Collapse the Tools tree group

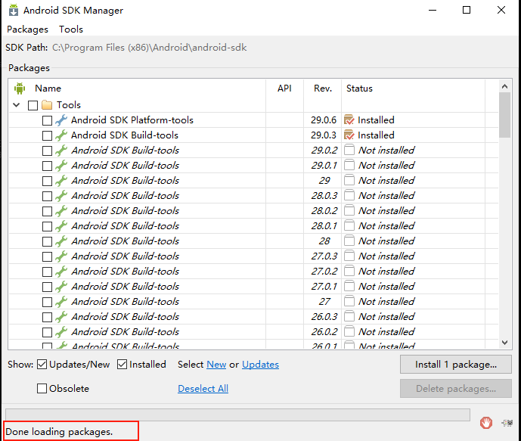tap(17, 105)
